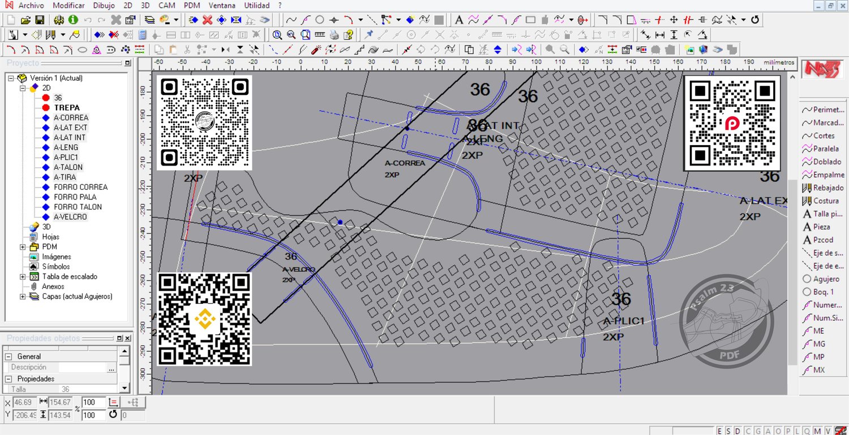Open the Dibujo menu
The width and height of the screenshot is (849, 435).
tap(104, 5)
